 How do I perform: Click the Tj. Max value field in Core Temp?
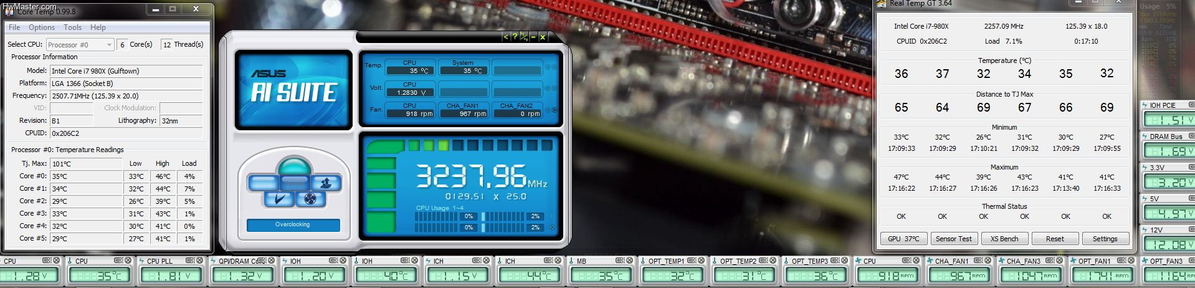[x=86, y=164]
